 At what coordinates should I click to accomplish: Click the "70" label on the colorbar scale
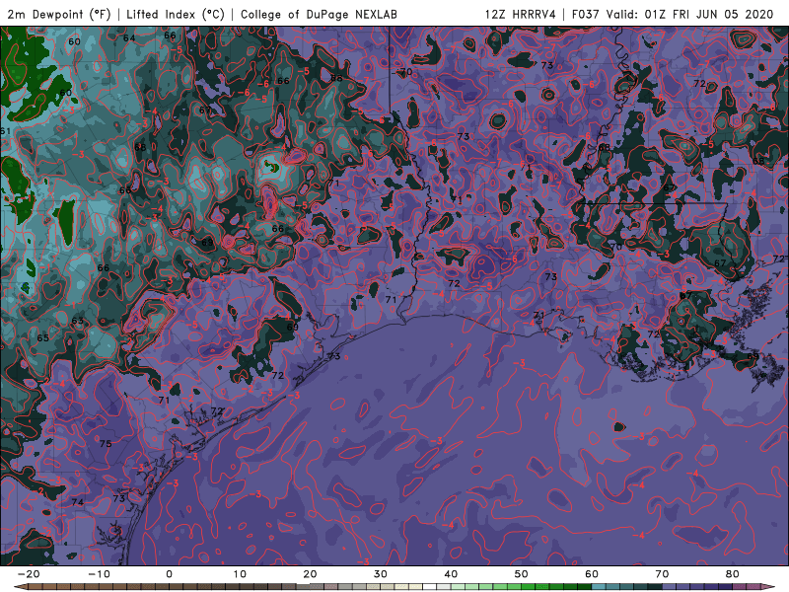click(x=662, y=574)
